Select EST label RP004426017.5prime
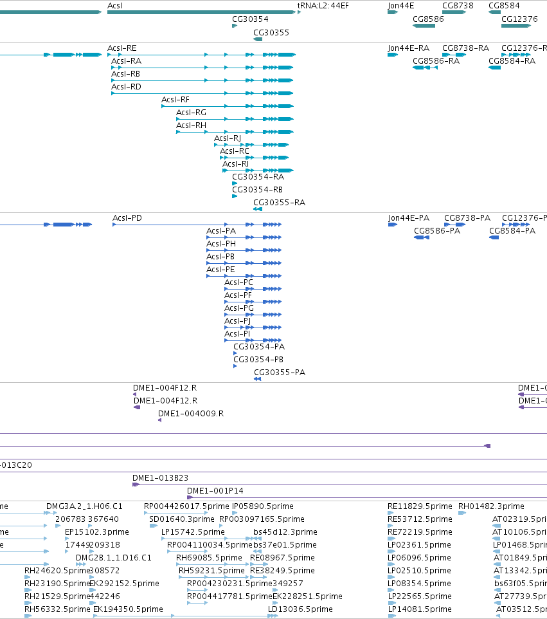Screen dimensions: 547x619 click(186, 506)
